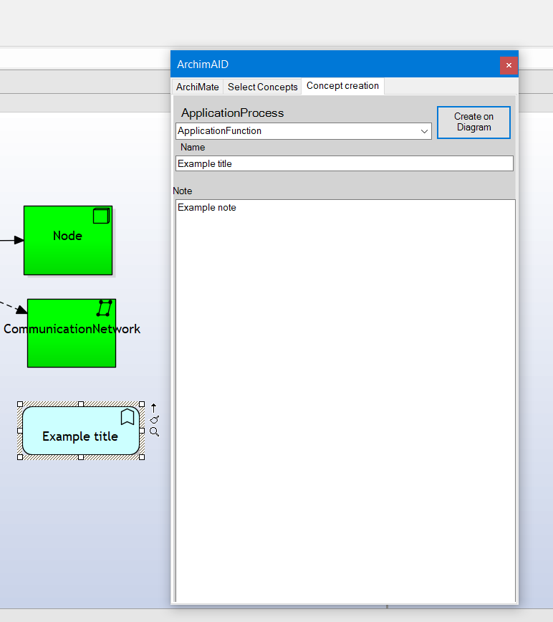553x622 pixels.
Task: Click the quick linker arrow beside Example title
Action: [x=153, y=408]
